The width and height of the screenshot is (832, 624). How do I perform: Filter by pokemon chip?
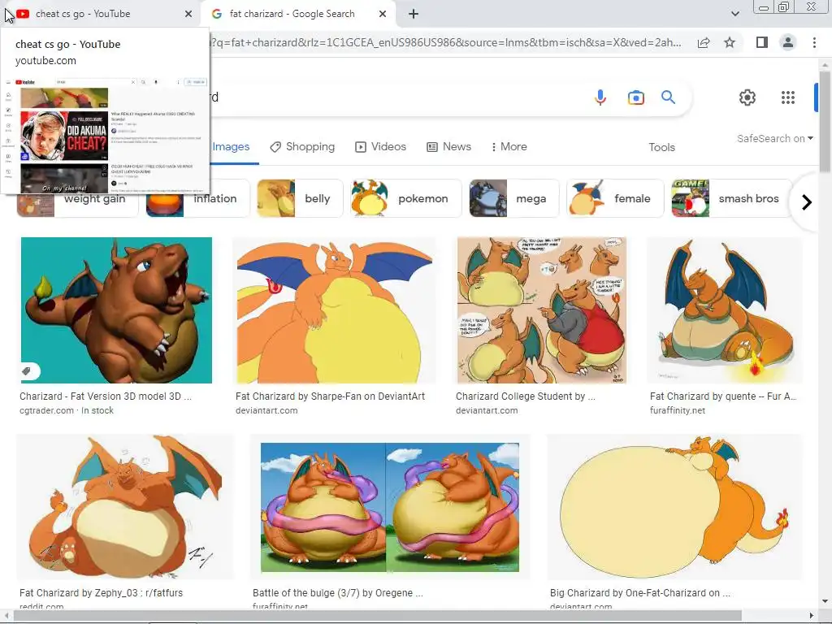pyautogui.click(x=406, y=198)
